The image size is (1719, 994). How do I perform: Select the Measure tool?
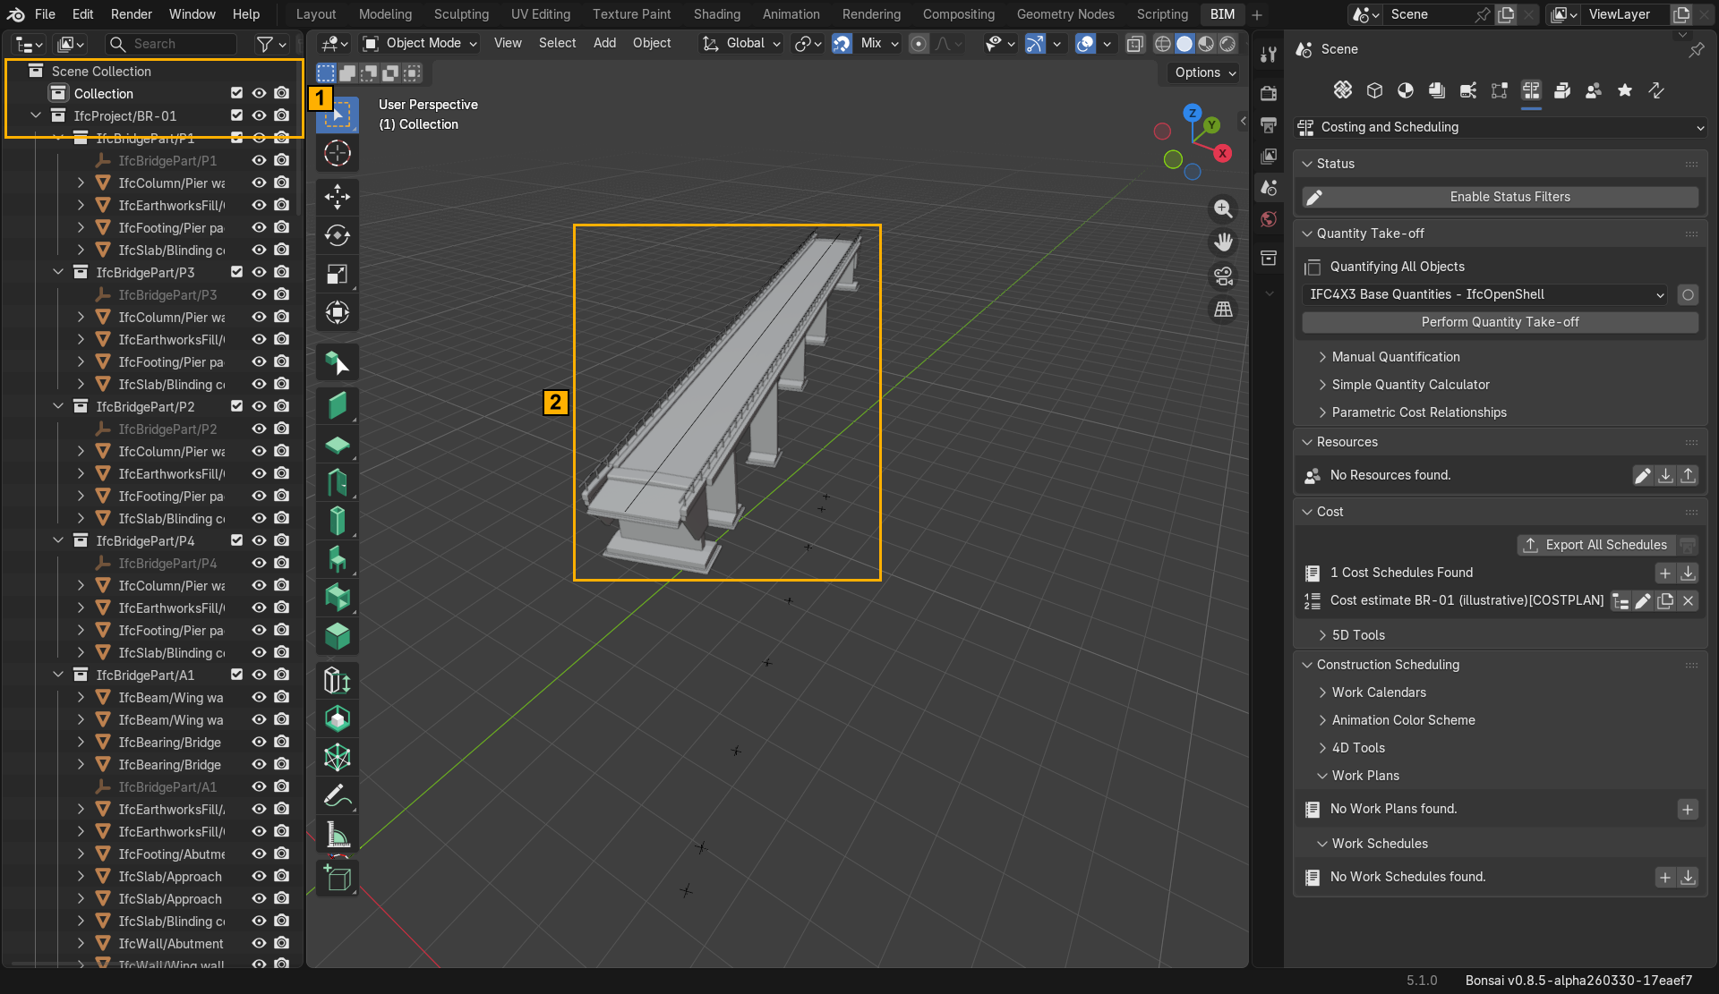[x=338, y=834]
